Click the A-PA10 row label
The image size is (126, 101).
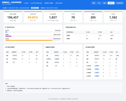89,66
